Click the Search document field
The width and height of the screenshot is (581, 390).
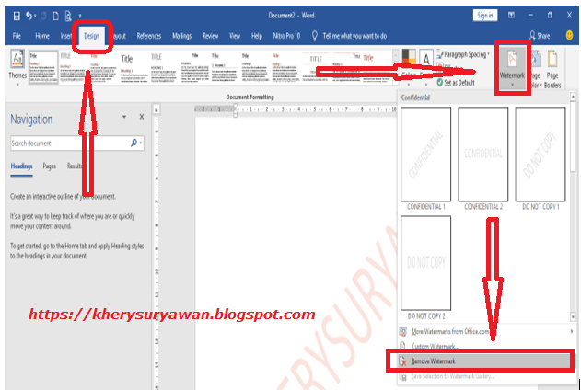[x=70, y=143]
